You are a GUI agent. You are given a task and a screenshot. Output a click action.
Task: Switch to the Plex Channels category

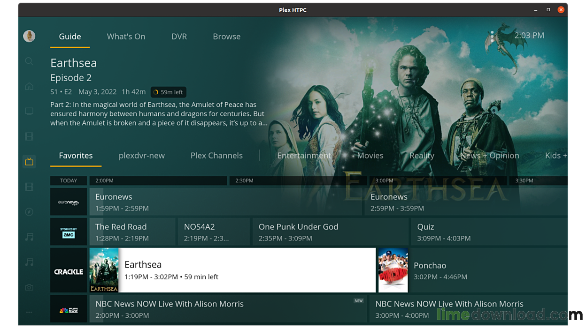216,155
